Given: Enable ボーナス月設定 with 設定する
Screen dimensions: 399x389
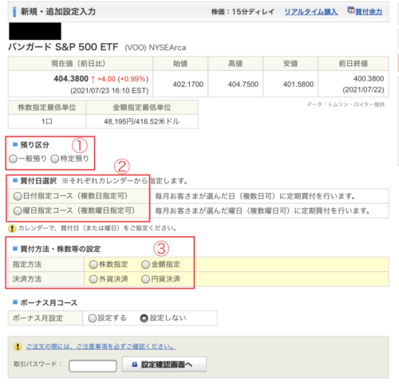Looking at the screenshot, I should pos(92,318).
